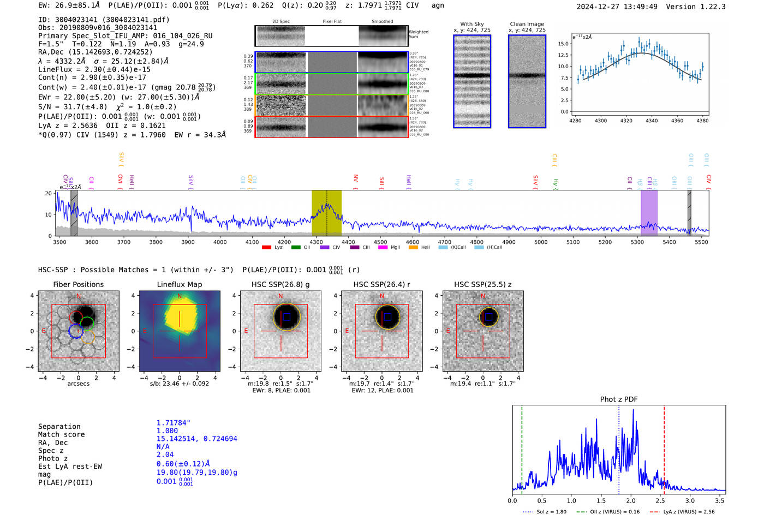The image size is (764, 520).
Task: Click the Separation value '1.71784"'
Action: click(x=174, y=423)
